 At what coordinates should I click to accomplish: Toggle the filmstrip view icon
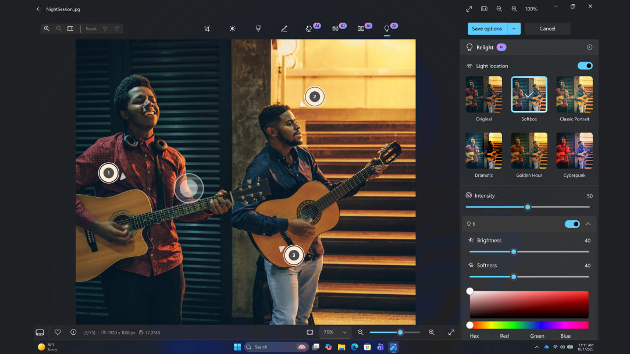click(40, 332)
